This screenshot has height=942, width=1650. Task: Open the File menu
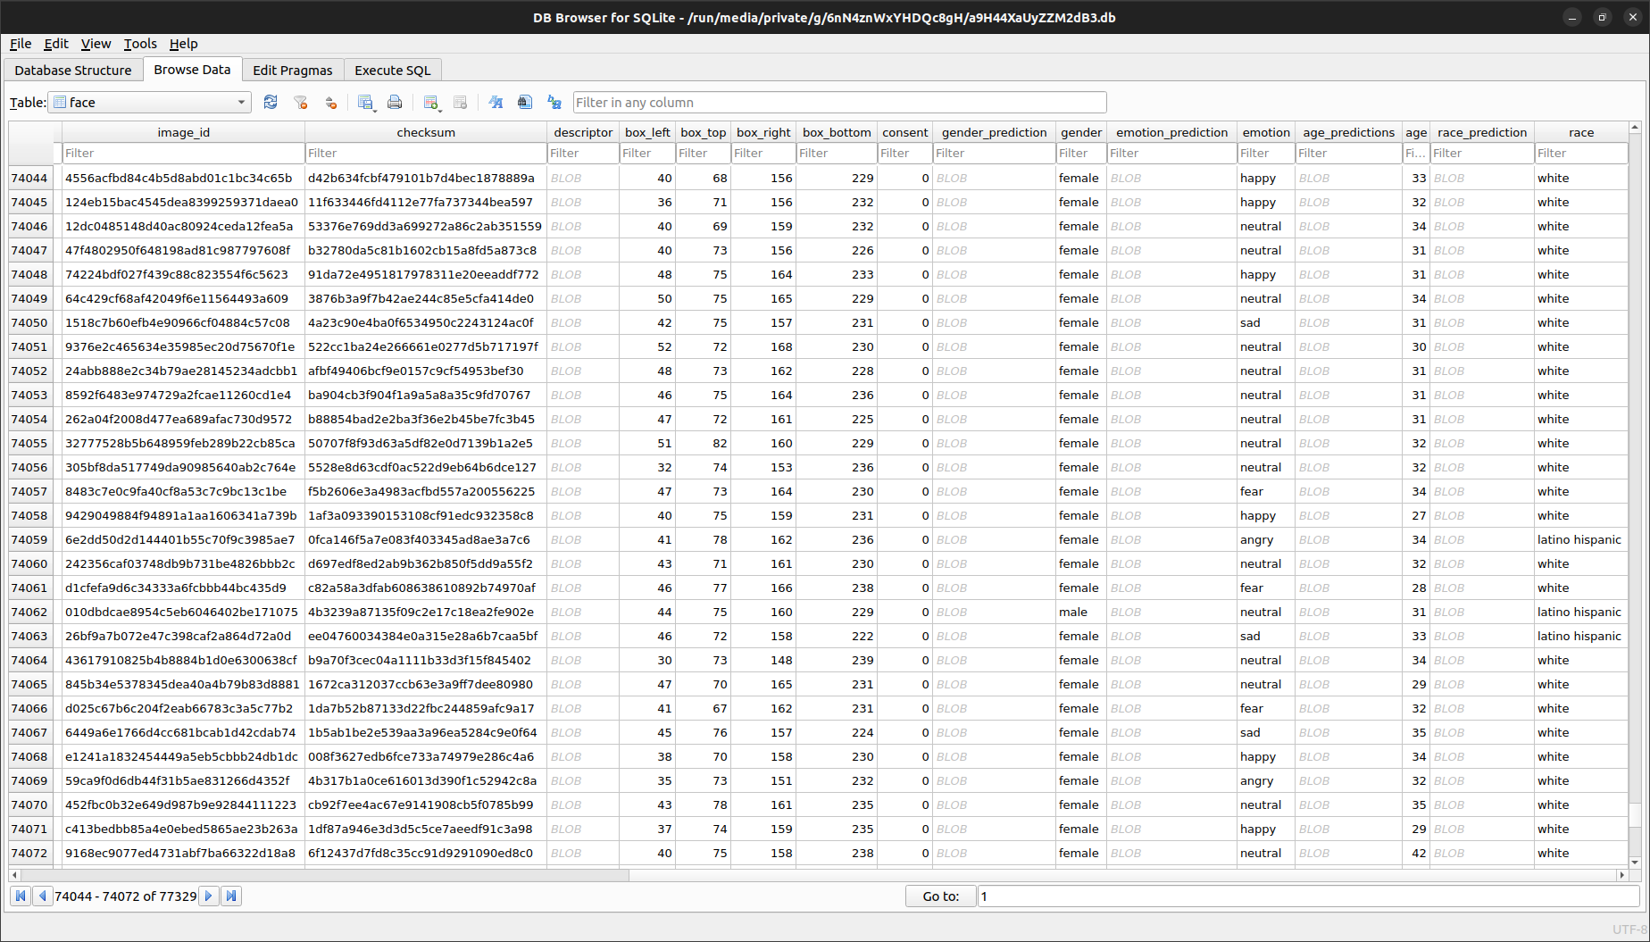(x=21, y=44)
